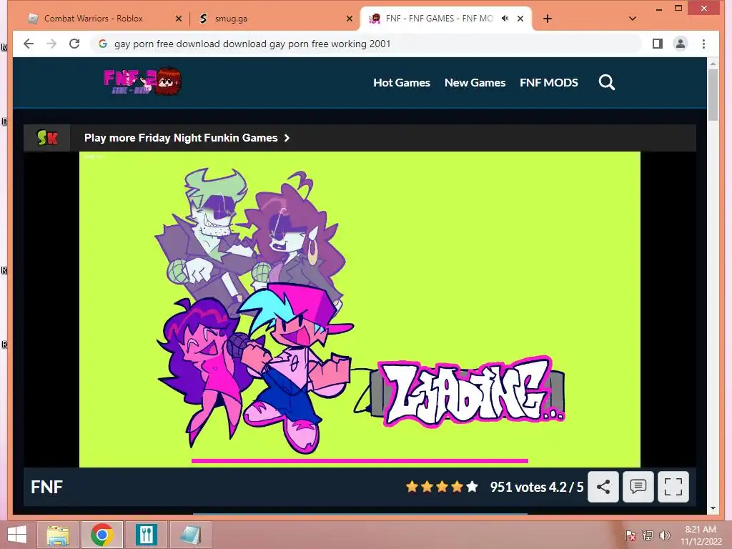Open a new browser tab
This screenshot has height=549, width=732.
548,19
